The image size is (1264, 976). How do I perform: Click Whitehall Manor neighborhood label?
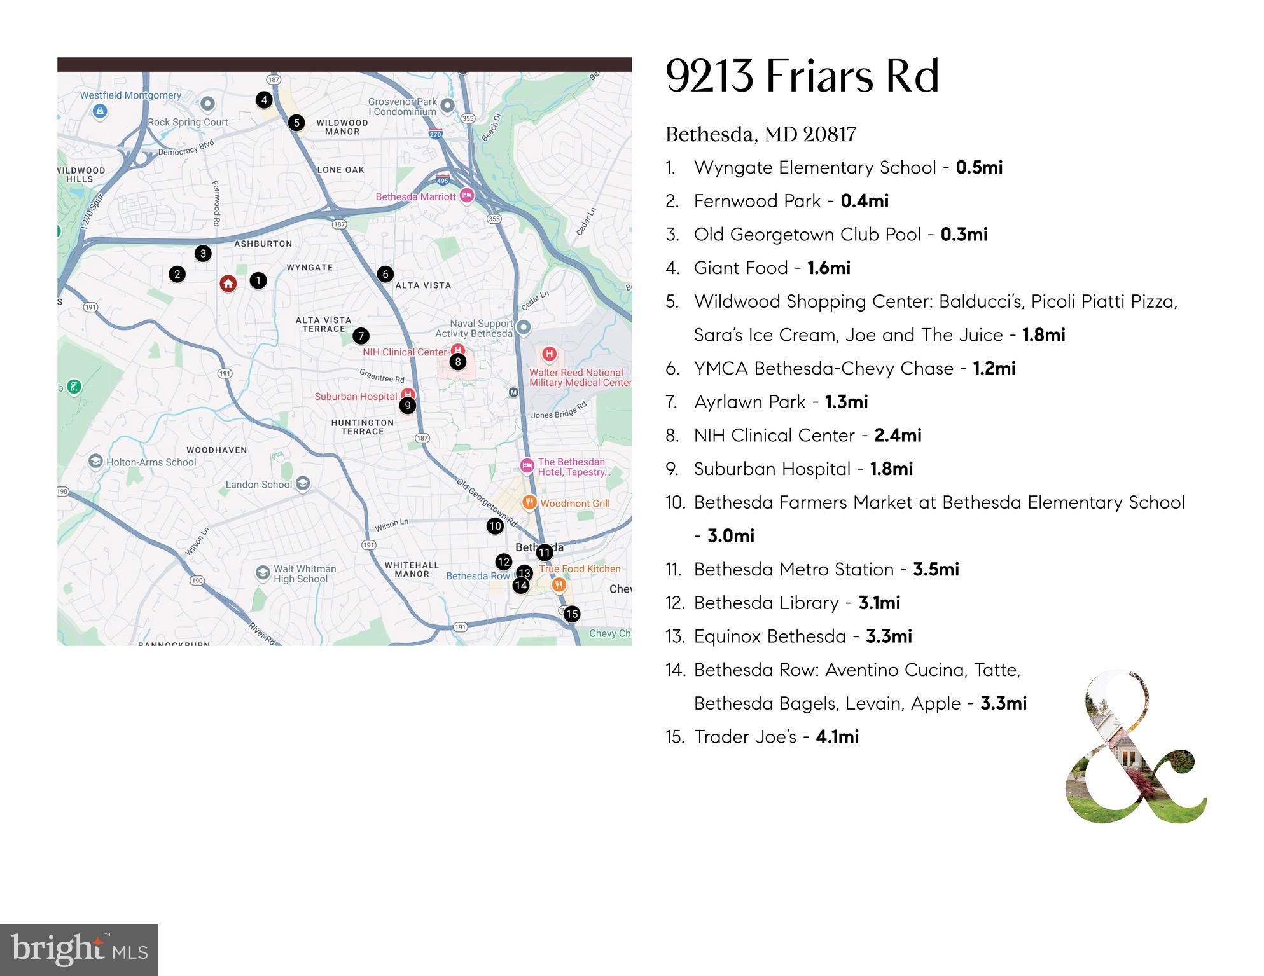click(412, 569)
